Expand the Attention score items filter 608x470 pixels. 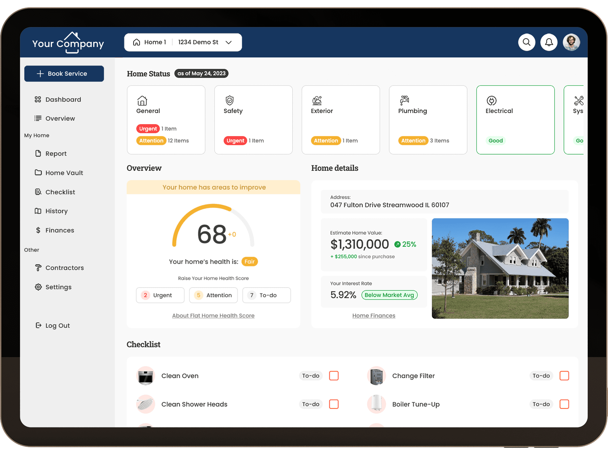213,295
